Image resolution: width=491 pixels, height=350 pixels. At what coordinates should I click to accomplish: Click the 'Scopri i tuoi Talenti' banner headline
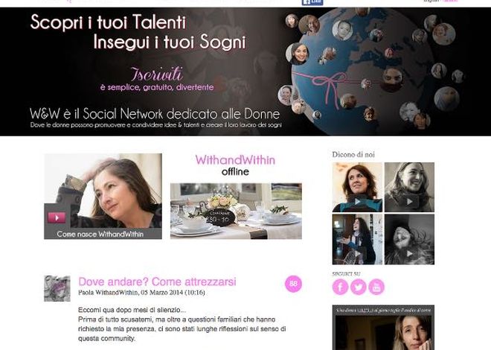[109, 22]
